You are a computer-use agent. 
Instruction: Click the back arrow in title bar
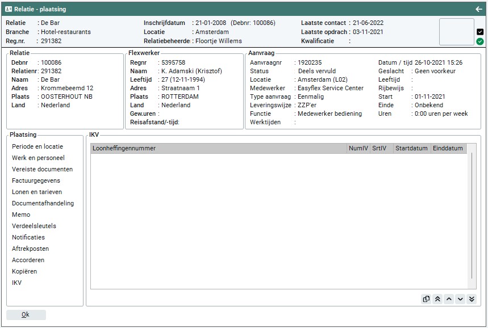[478, 9]
